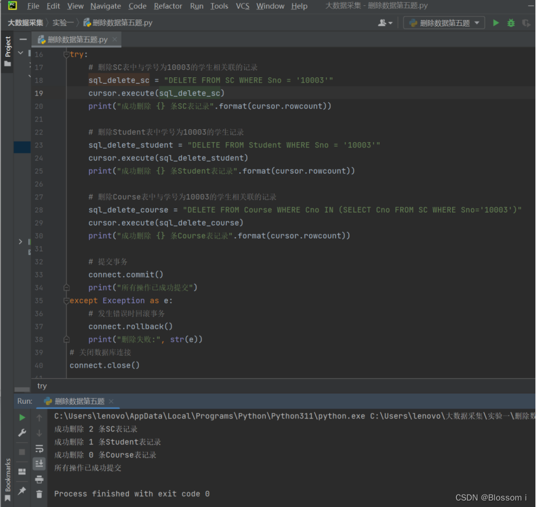Run with coverage icon in toolbar

coord(527,23)
